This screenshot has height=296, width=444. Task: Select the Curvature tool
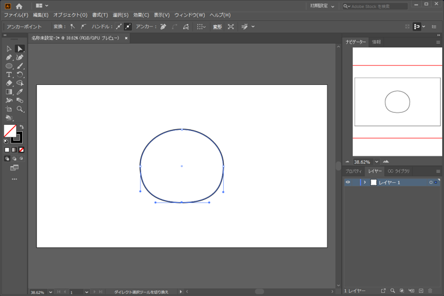coord(20,58)
